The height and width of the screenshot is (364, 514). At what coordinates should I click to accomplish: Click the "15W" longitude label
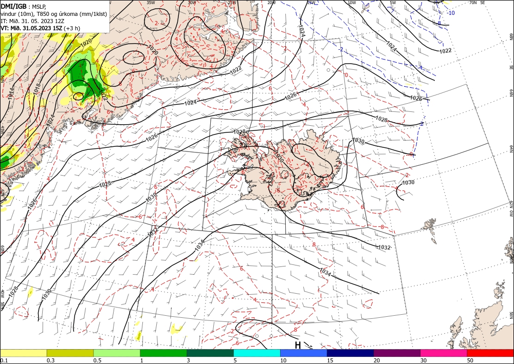click(x=311, y=2)
